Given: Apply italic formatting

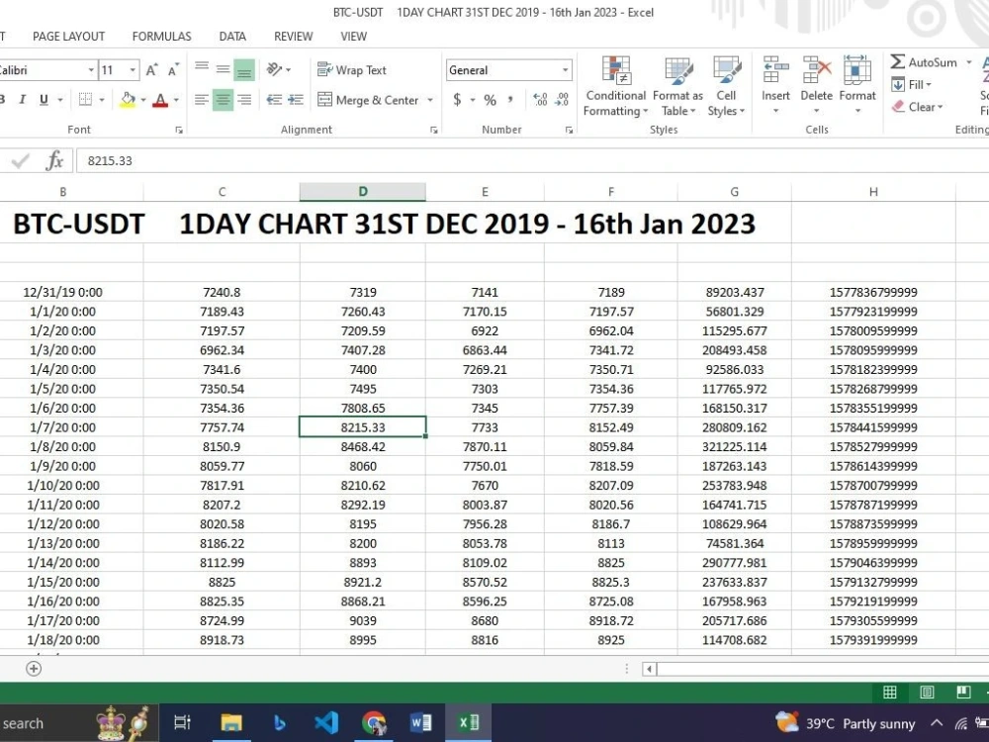Looking at the screenshot, I should 22,100.
